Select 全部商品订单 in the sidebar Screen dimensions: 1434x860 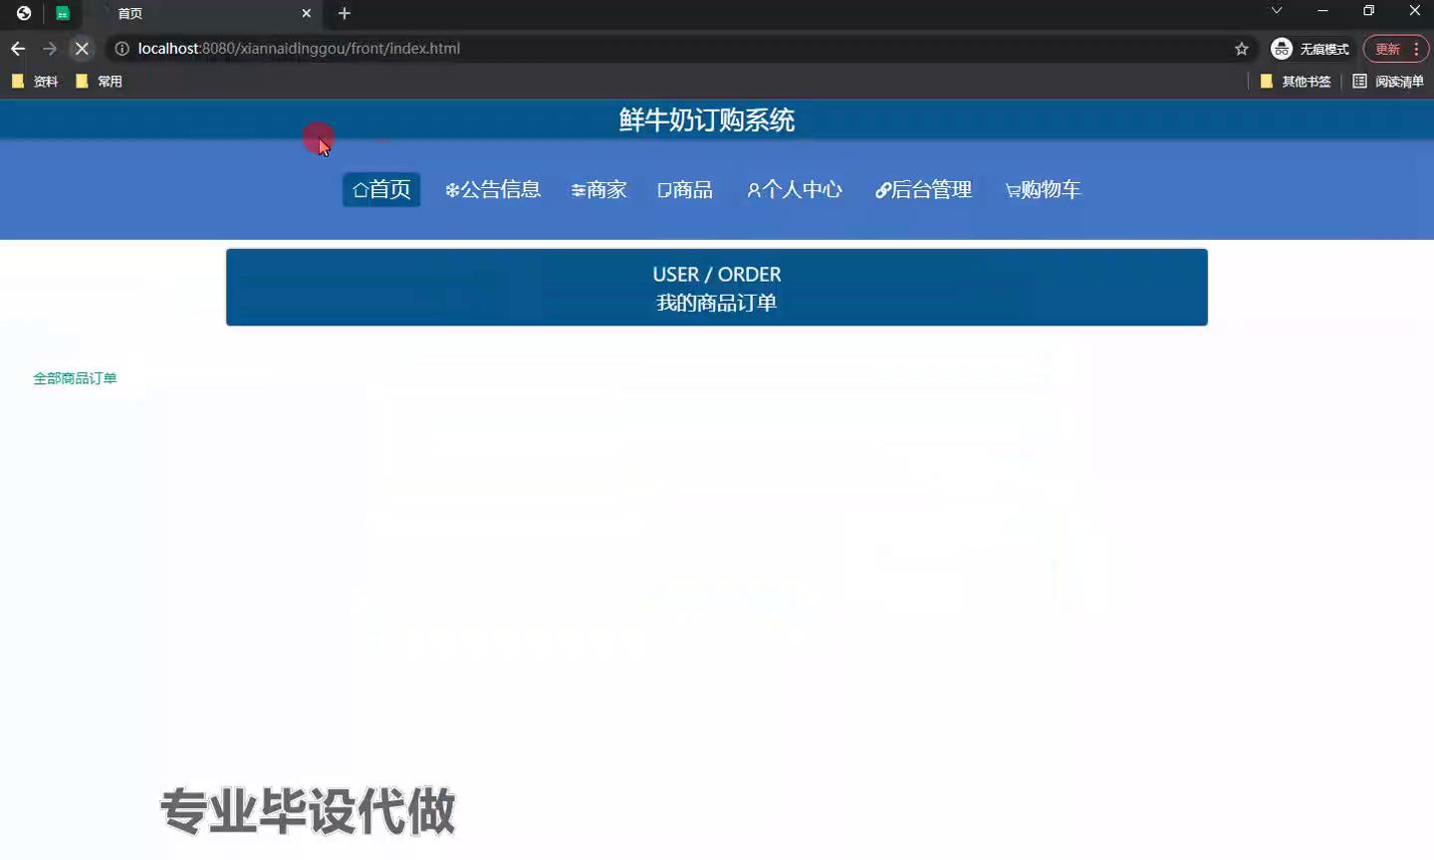75,378
